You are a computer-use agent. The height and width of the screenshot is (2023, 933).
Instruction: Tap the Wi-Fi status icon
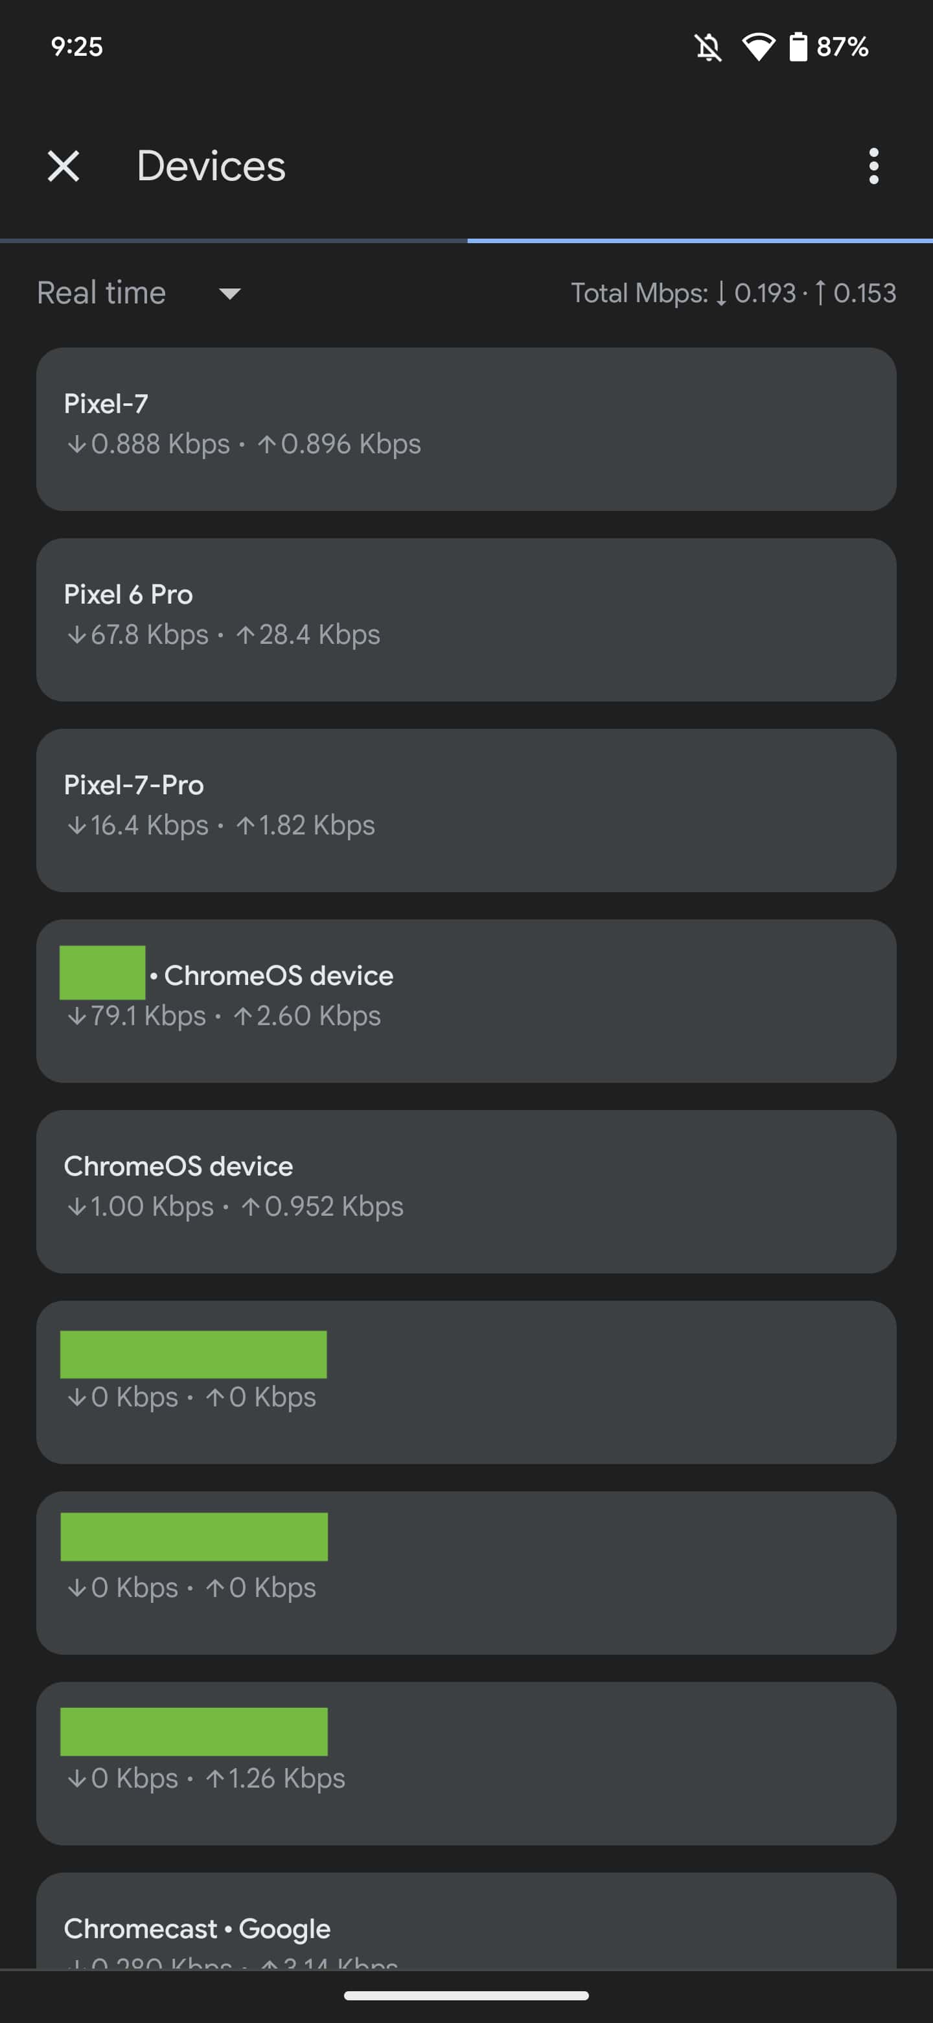[758, 47]
